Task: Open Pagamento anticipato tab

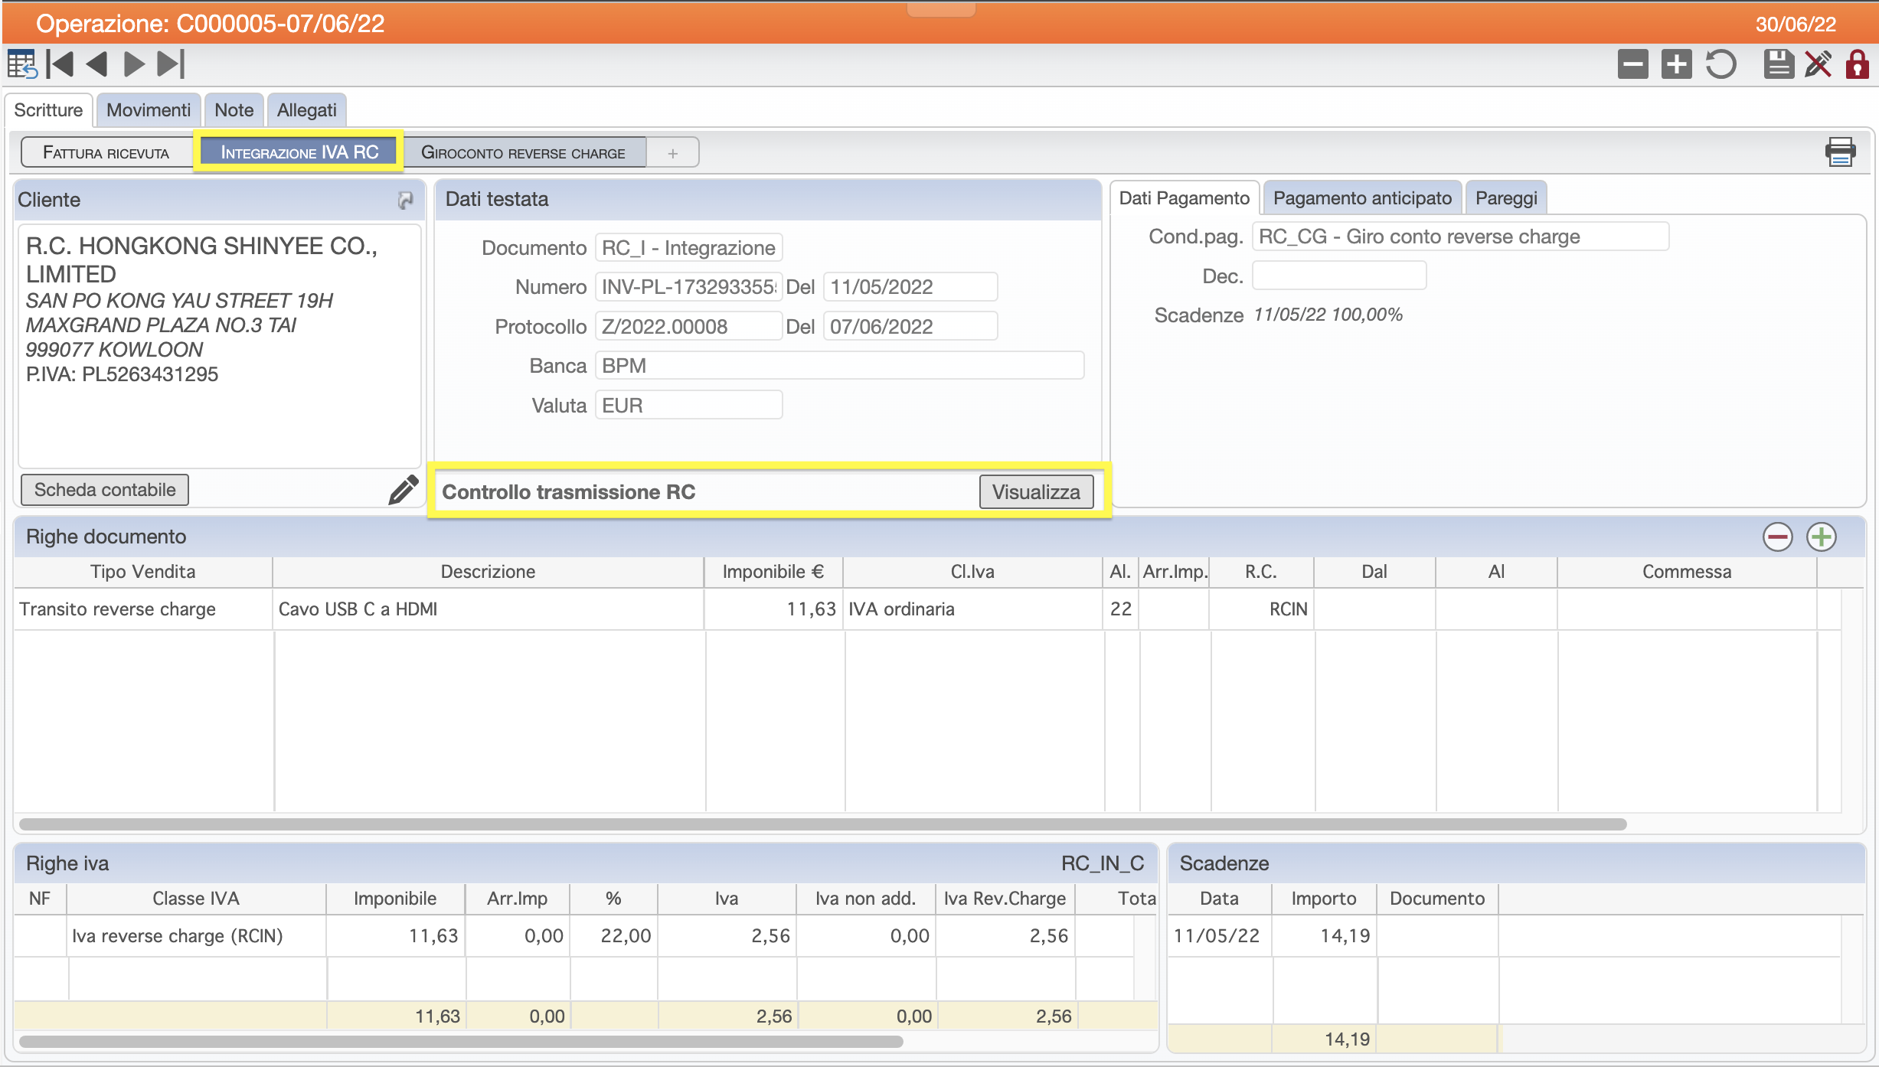Action: pyautogui.click(x=1362, y=198)
